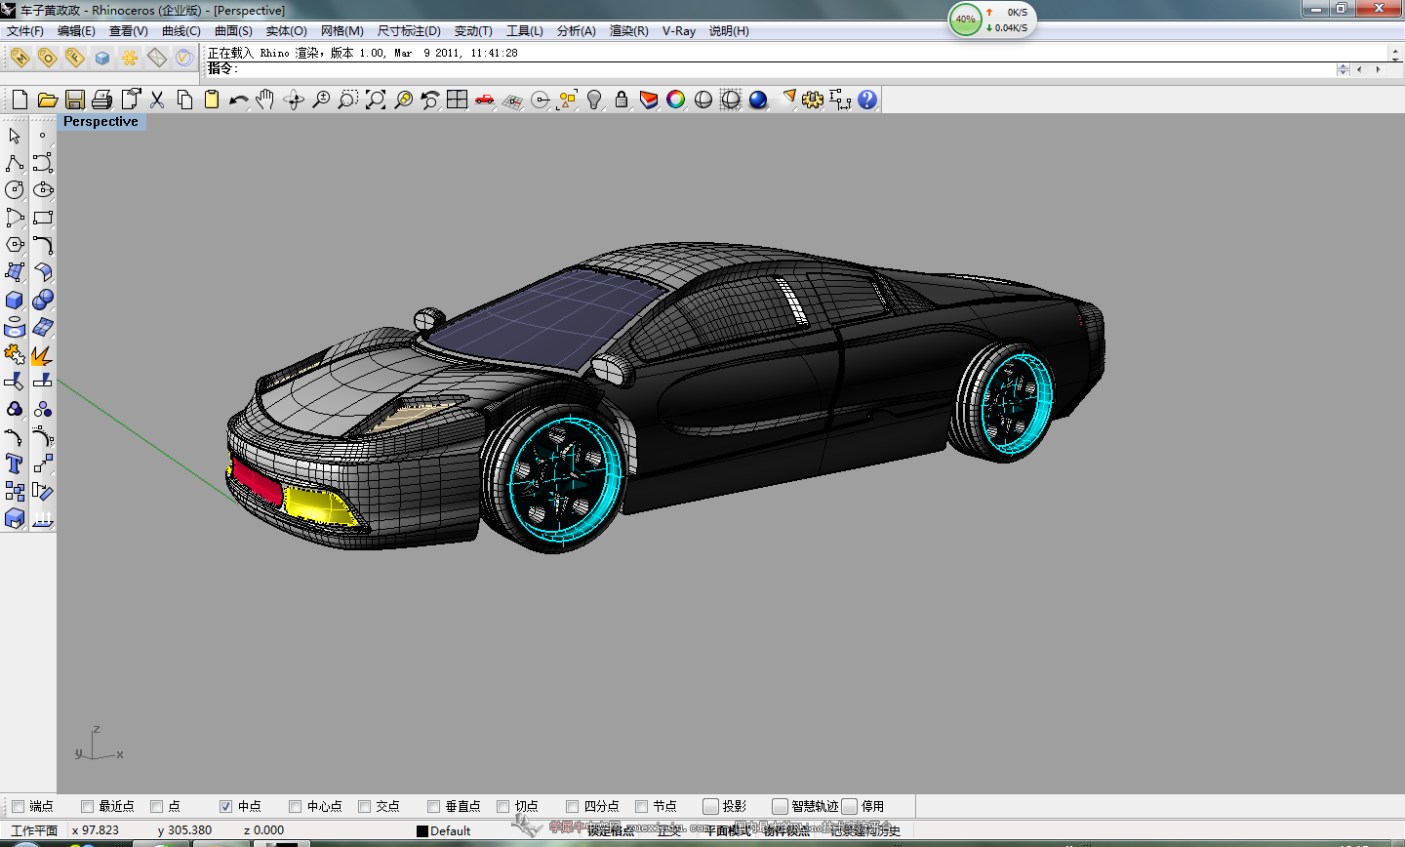Enable the 中心点 osnap checkbox
Screen dimensions: 1405x847
pyautogui.click(x=295, y=806)
